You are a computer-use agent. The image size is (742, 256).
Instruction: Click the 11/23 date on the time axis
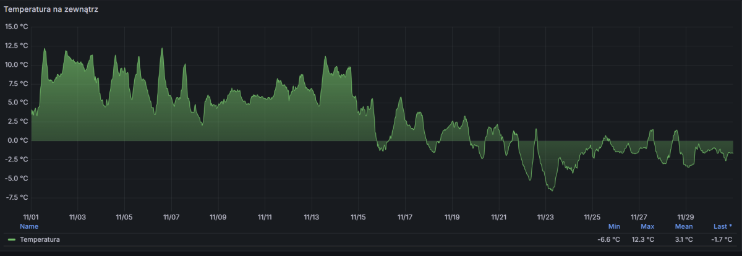point(546,217)
